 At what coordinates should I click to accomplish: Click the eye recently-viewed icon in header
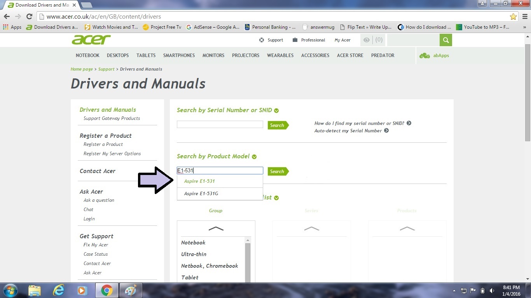[x=366, y=40]
